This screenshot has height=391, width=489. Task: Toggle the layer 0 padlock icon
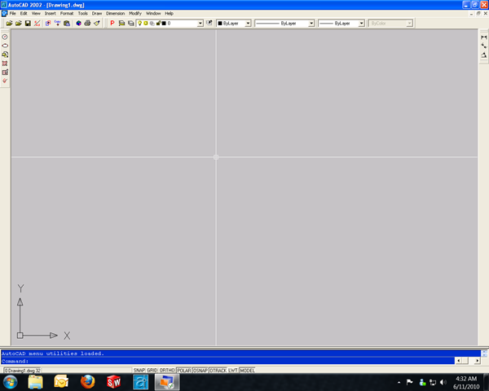click(x=158, y=23)
